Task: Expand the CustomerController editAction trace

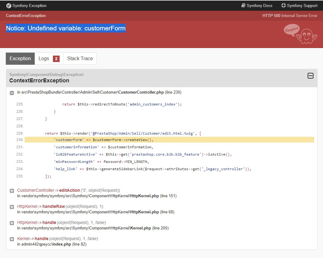Action: (x=12, y=191)
